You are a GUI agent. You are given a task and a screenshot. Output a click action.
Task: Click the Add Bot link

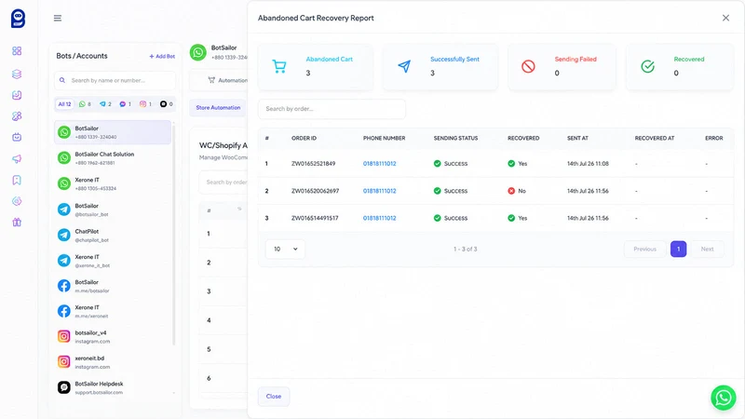(162, 56)
